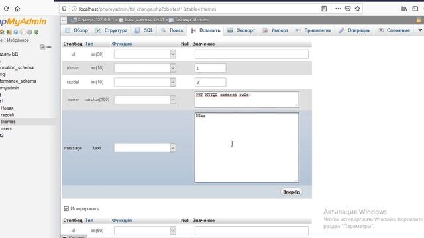Focus the razdel value field containing 2

point(211,82)
